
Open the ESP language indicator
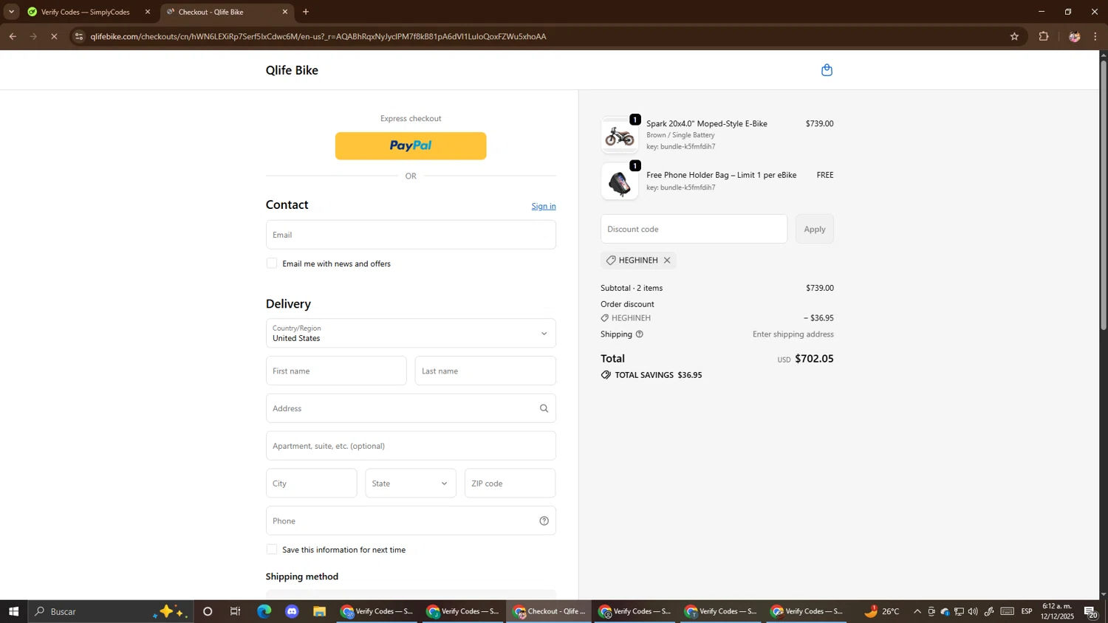coord(1027,612)
